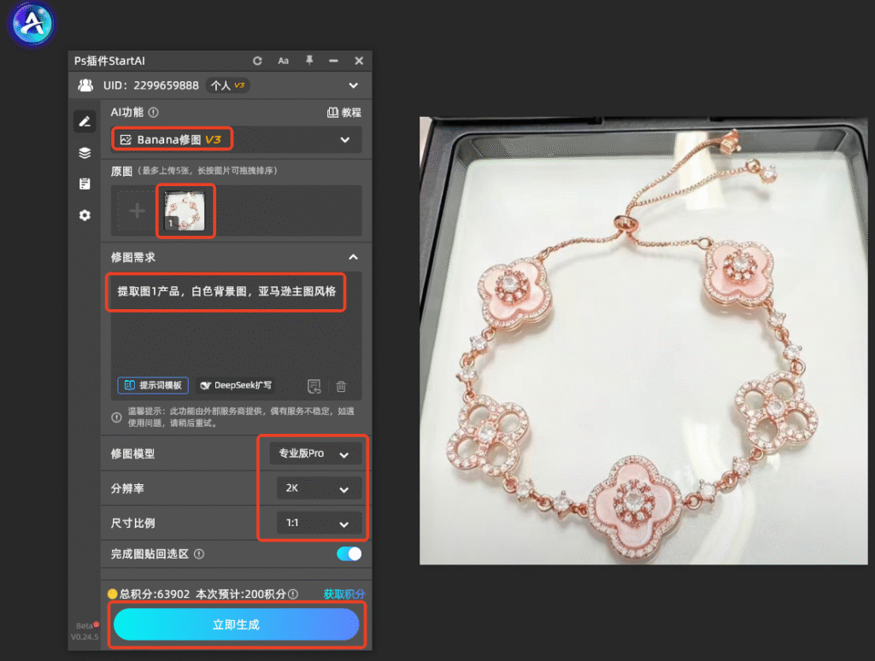This screenshot has width=875, height=661.
Task: Open the Banana修图 function dropdown
Action: pos(237,139)
